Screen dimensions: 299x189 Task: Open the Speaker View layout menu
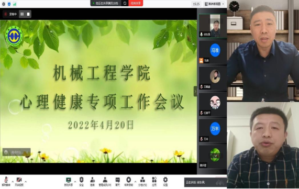point(215,4)
